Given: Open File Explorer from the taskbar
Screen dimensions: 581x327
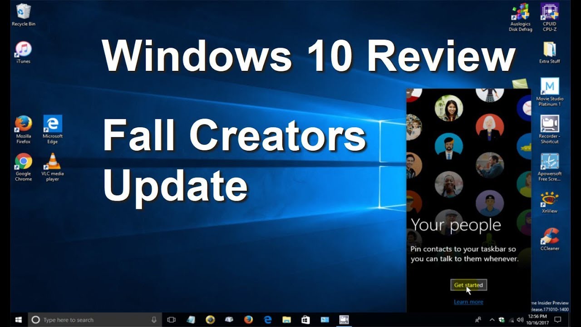Looking at the screenshot, I should click(x=286, y=320).
